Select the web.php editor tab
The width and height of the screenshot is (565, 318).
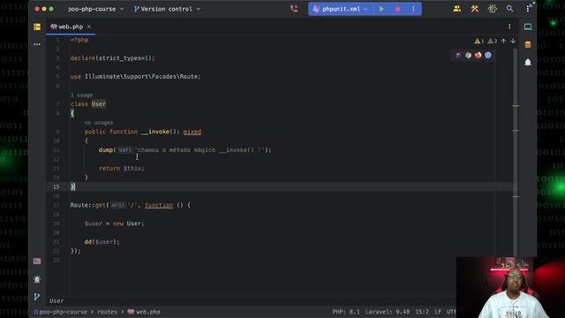click(71, 26)
